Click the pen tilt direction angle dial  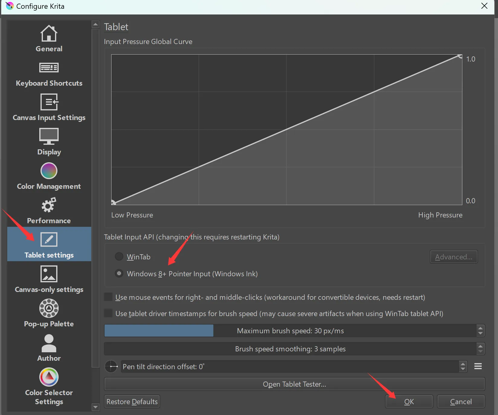pos(111,366)
